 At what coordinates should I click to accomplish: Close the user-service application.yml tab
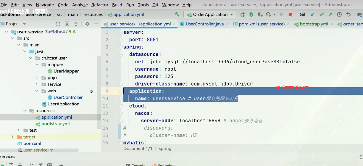point(174,24)
